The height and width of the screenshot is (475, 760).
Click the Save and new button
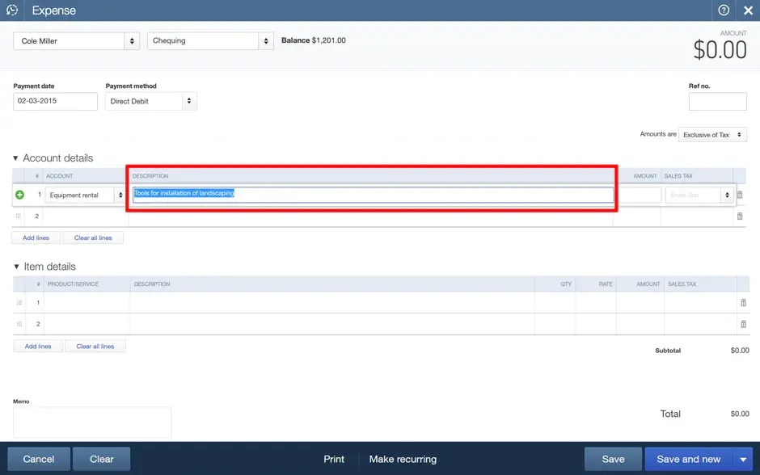[x=689, y=459]
